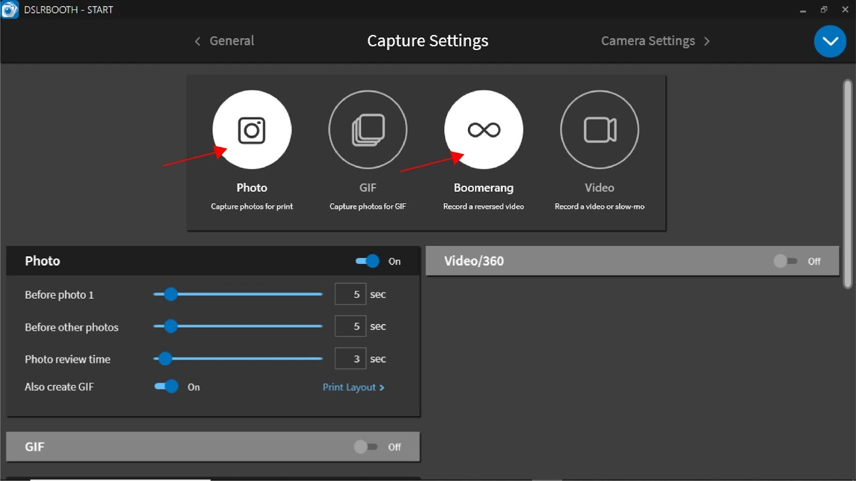Adjust the Before photo 1 slider
Viewport: 856px width, 481px height.
pos(238,294)
